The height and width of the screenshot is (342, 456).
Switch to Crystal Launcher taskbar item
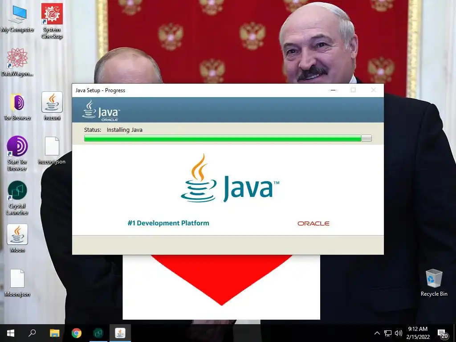coord(98,333)
